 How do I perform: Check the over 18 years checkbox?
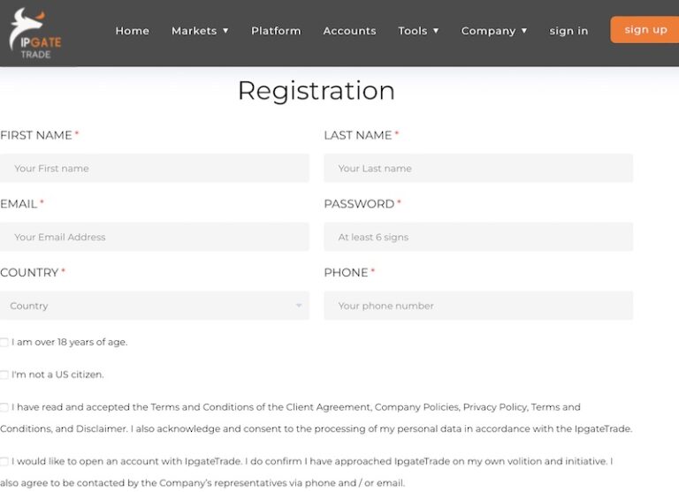[4, 342]
